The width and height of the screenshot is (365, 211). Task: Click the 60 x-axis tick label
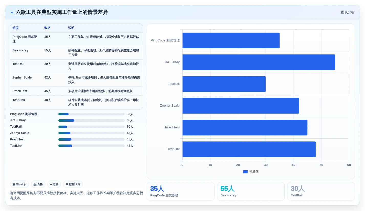point(349,165)
